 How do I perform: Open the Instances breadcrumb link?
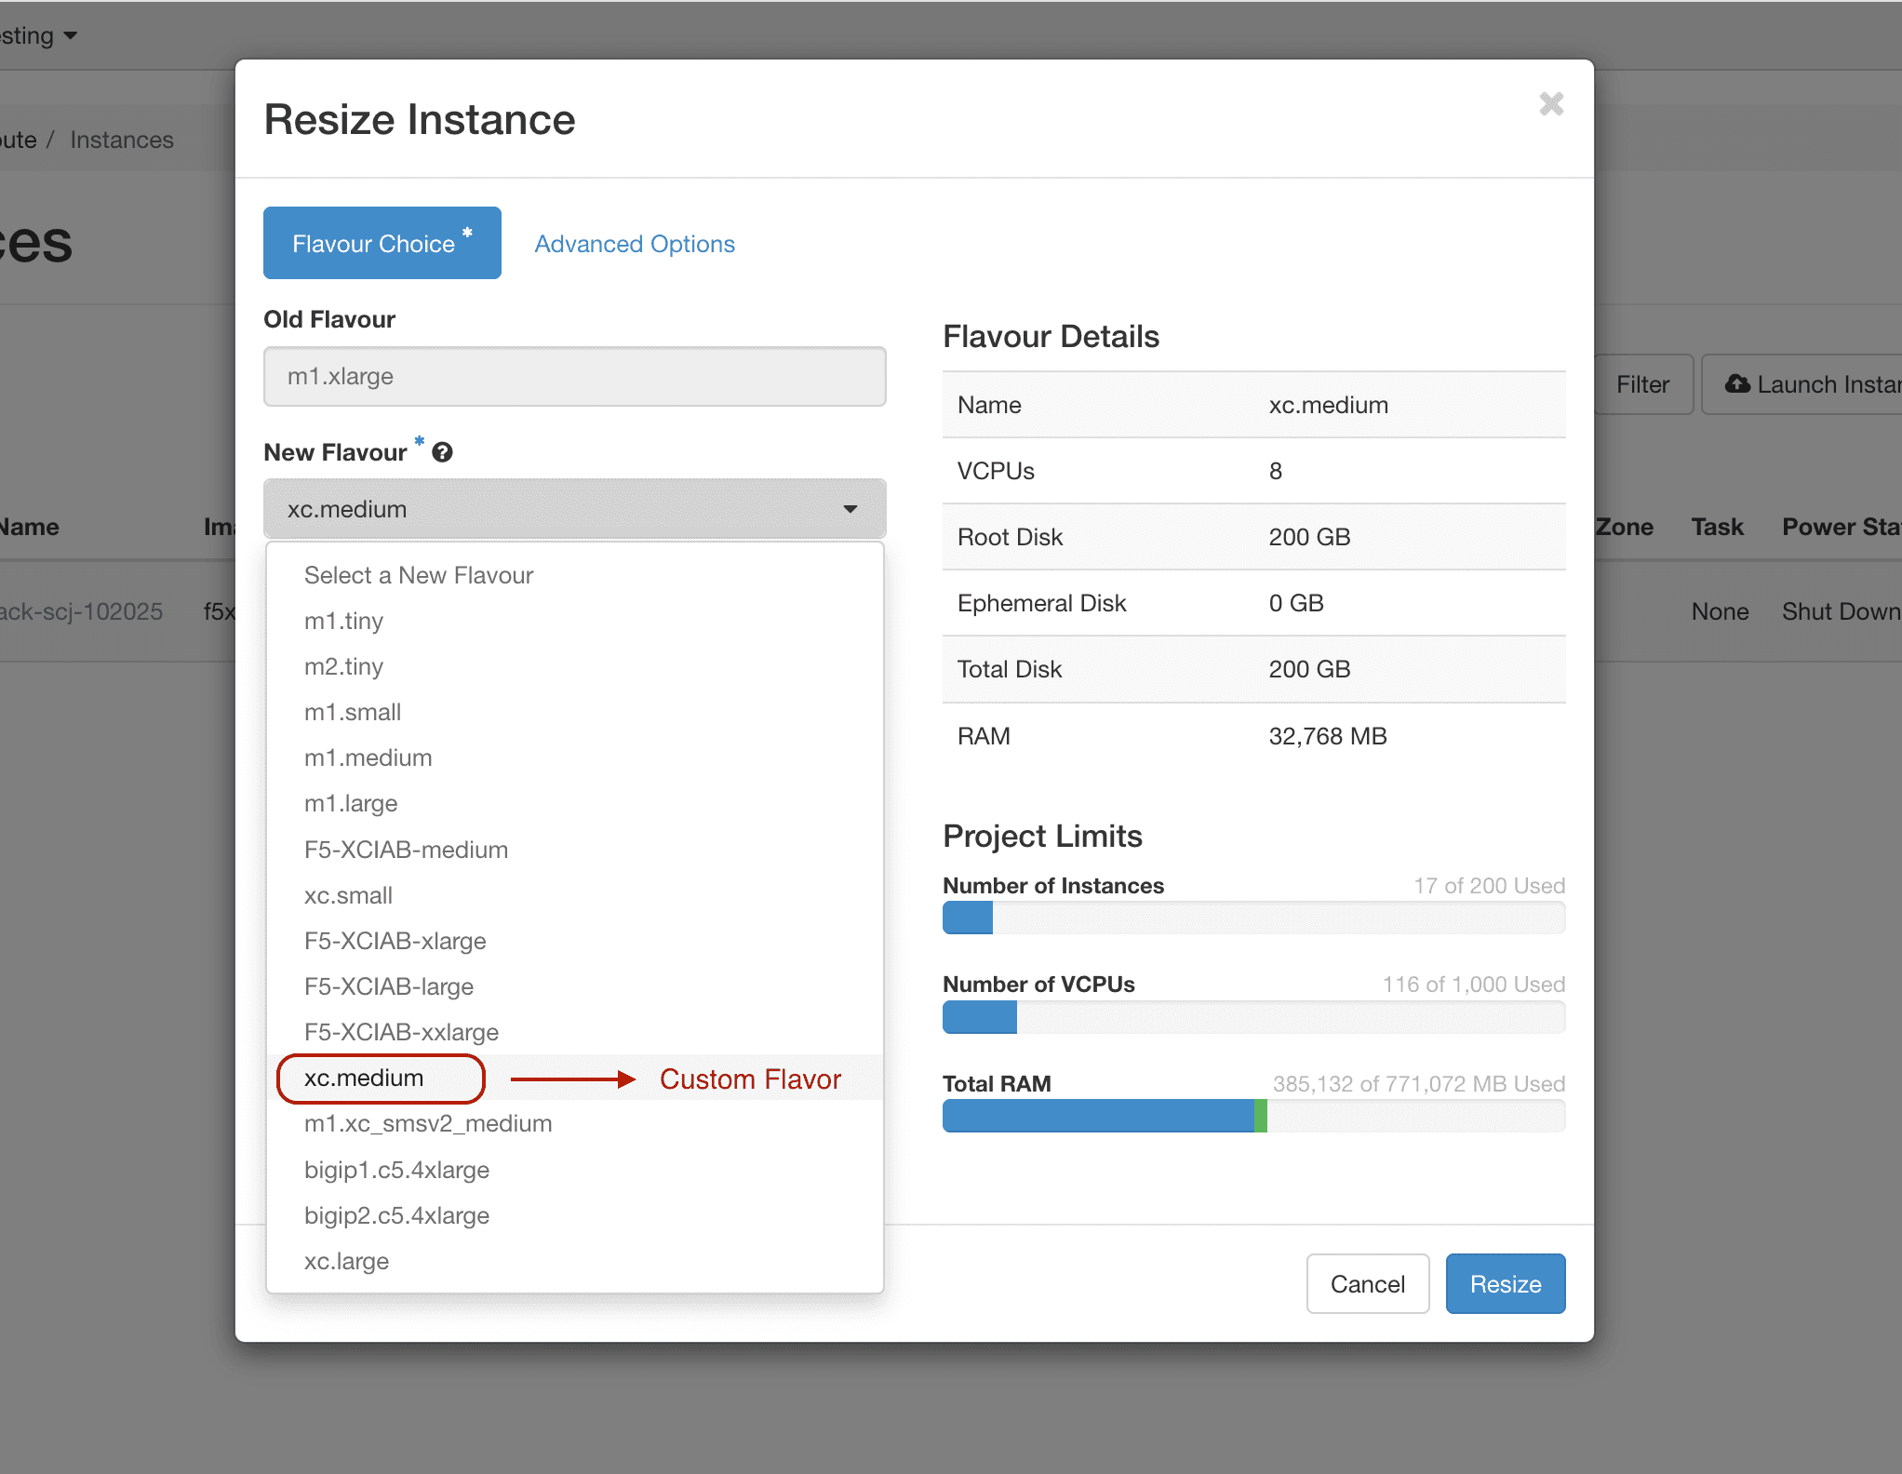click(x=121, y=140)
